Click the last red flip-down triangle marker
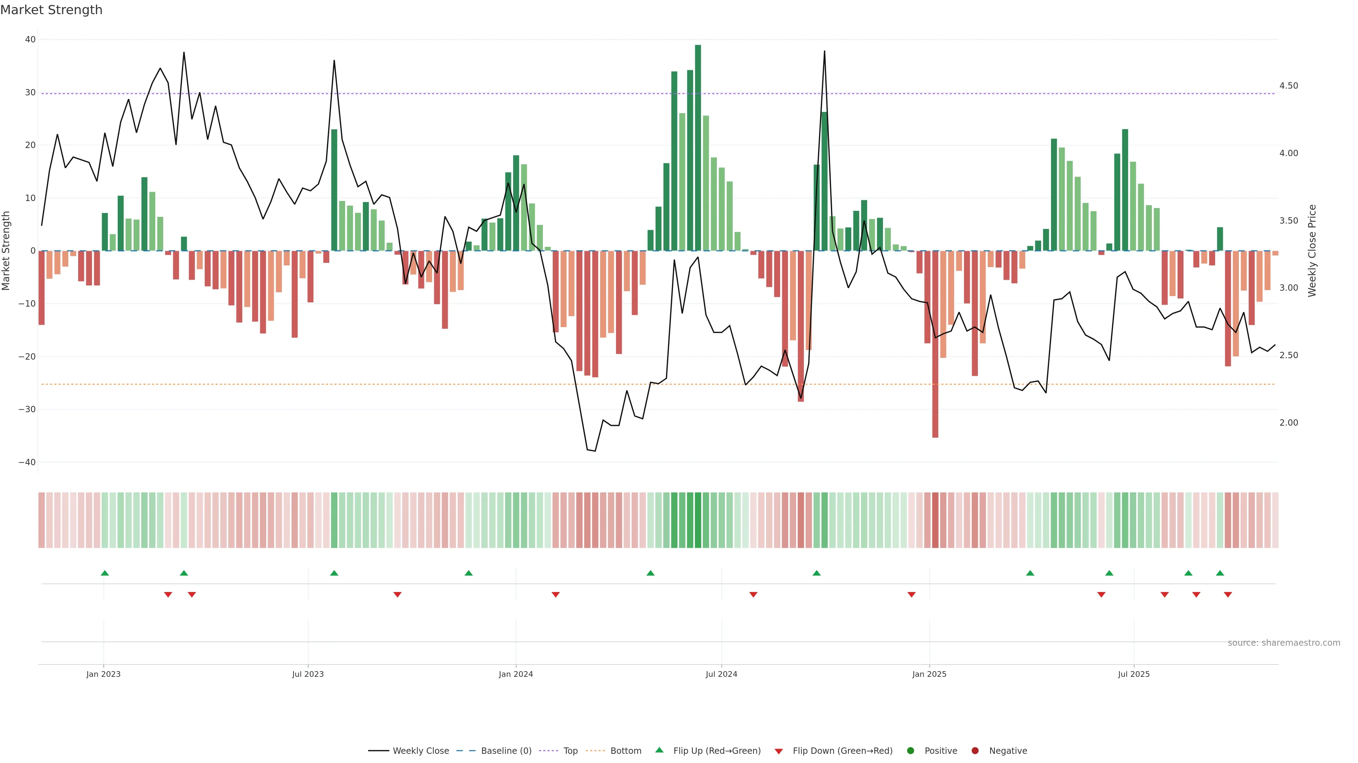 (1228, 595)
